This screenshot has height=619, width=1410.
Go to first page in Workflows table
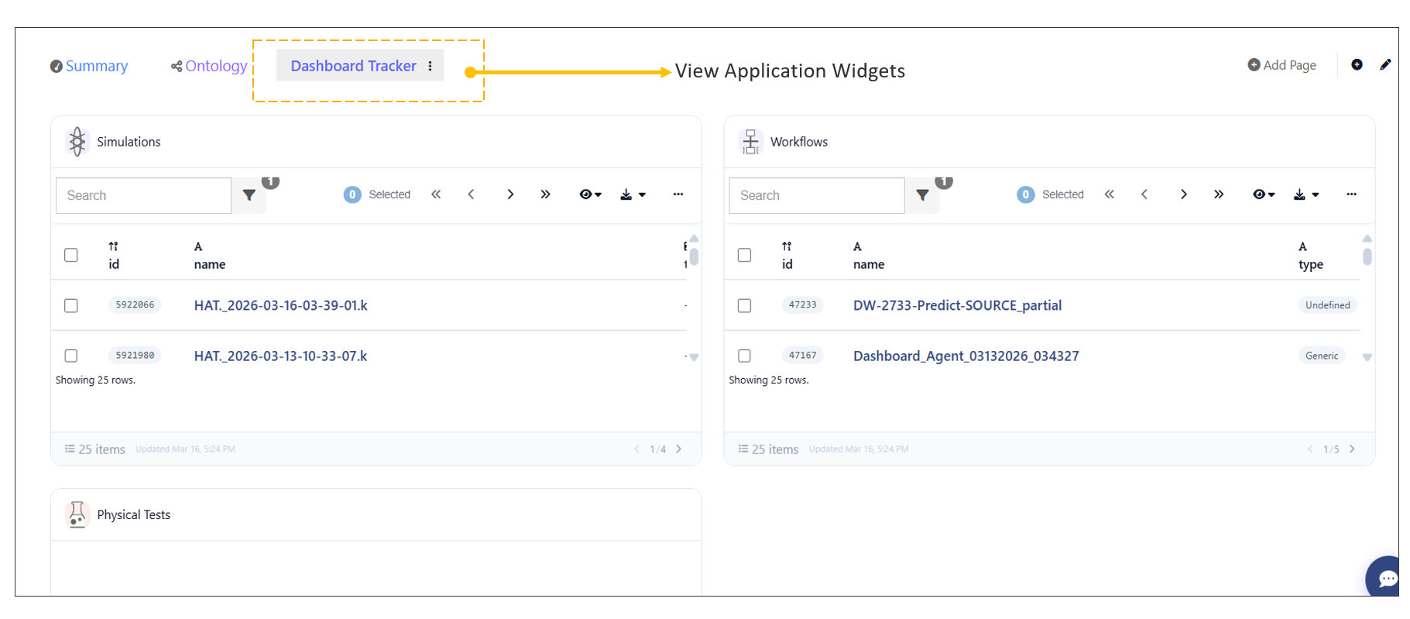coord(1109,194)
